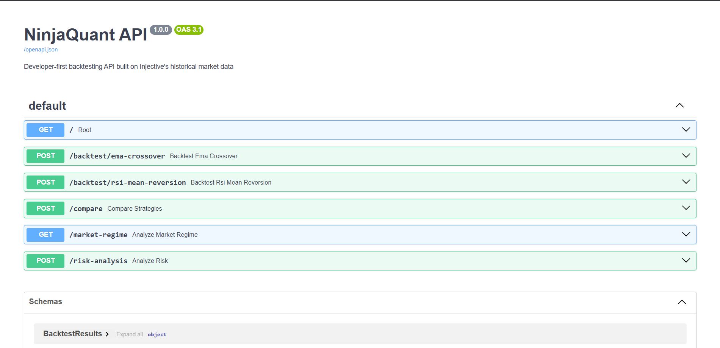Open the /openapi.json link
This screenshot has height=348, width=720.
pos(41,50)
